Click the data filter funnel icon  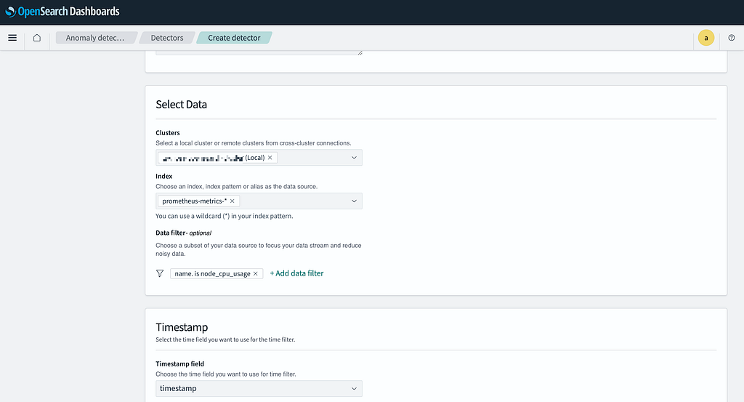[x=160, y=273]
